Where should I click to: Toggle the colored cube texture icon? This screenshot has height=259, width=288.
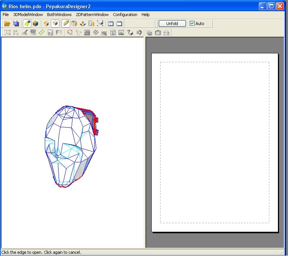pyautogui.click(x=35, y=24)
